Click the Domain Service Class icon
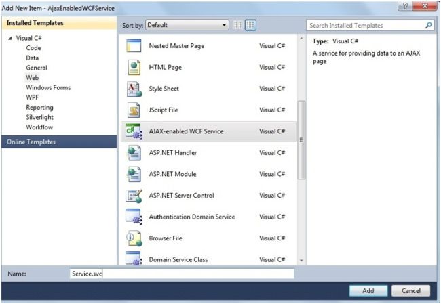The height and width of the screenshot is (304, 441). point(134,259)
